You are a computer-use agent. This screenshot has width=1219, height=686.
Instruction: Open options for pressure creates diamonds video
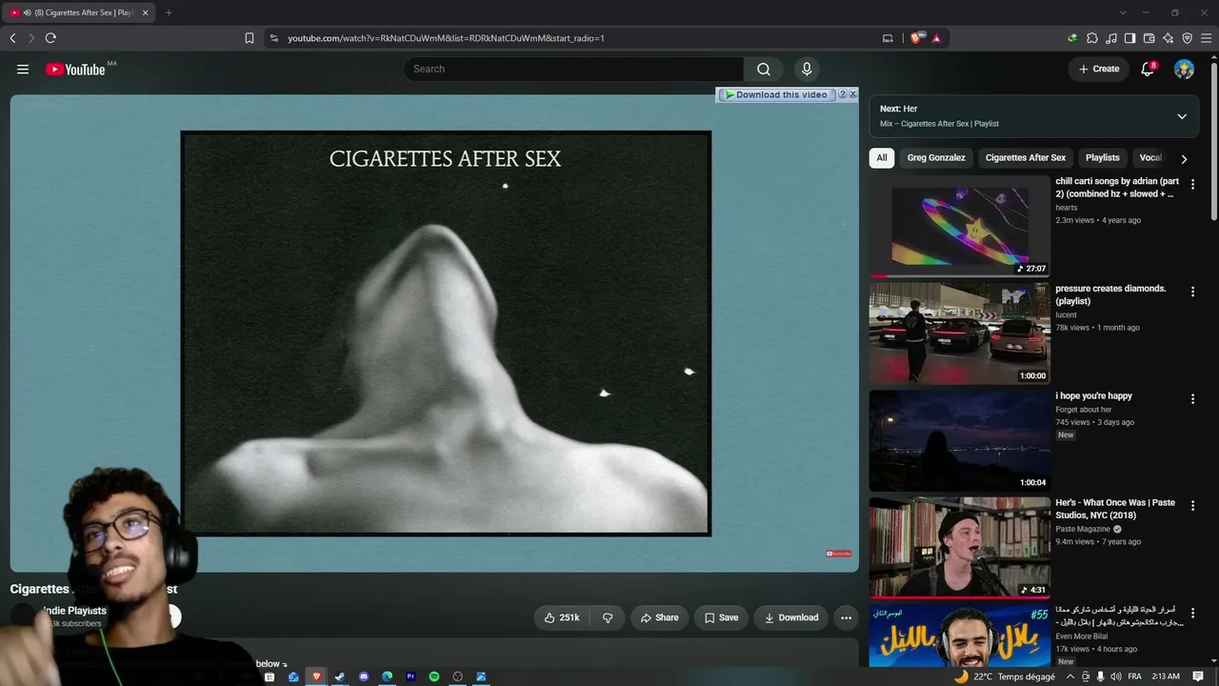point(1192,292)
